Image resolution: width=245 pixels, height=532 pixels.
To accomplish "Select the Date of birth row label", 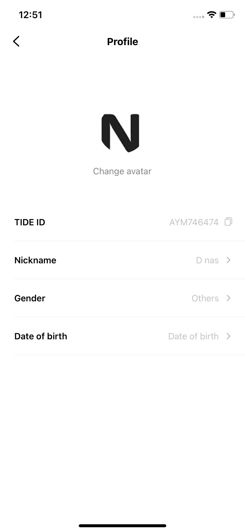I will [41, 336].
